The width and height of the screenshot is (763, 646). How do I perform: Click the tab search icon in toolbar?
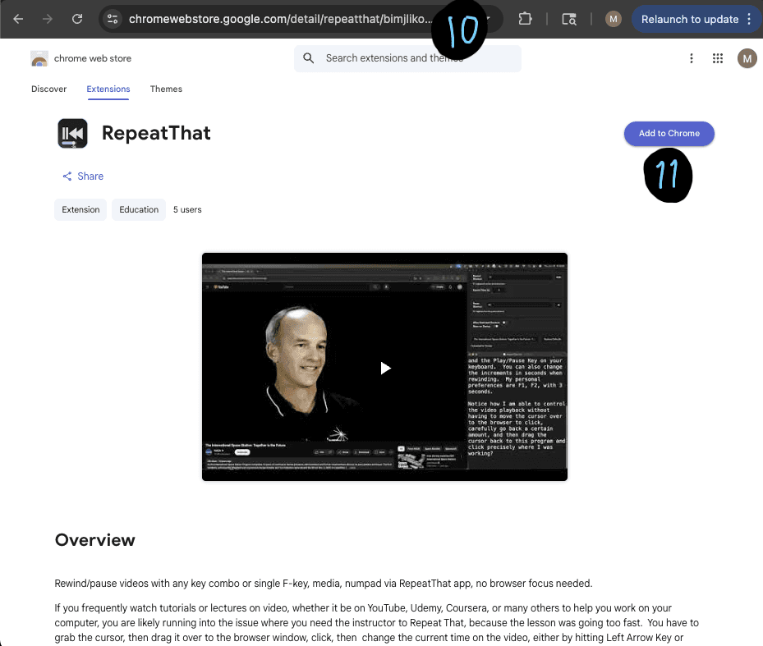point(569,19)
